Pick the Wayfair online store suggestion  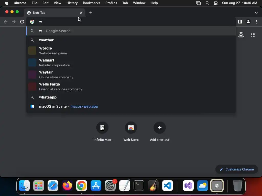click(131, 75)
